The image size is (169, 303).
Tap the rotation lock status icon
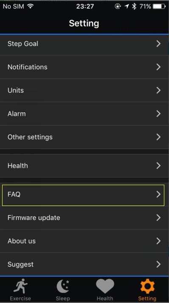(x=118, y=6)
